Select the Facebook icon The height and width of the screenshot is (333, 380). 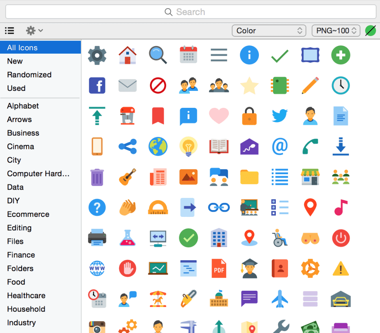97,86
